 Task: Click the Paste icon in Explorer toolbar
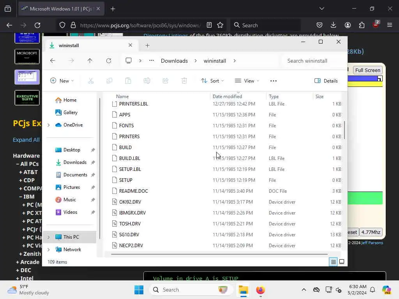click(128, 81)
